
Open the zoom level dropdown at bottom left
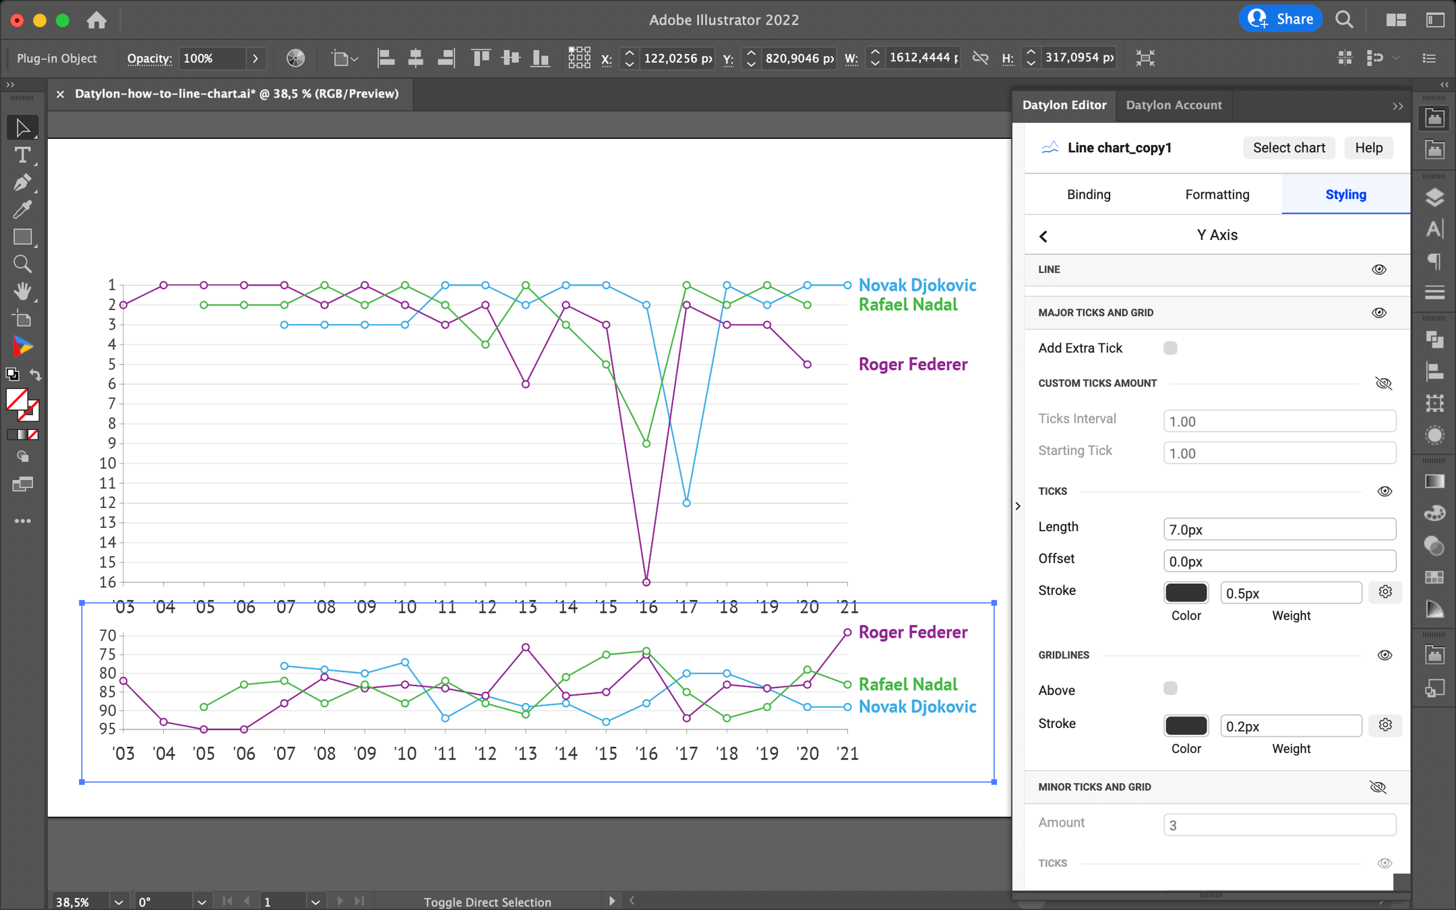coord(119,901)
